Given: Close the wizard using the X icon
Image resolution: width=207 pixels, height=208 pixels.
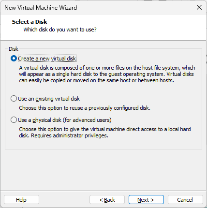Looking at the screenshot, I should (199, 7).
